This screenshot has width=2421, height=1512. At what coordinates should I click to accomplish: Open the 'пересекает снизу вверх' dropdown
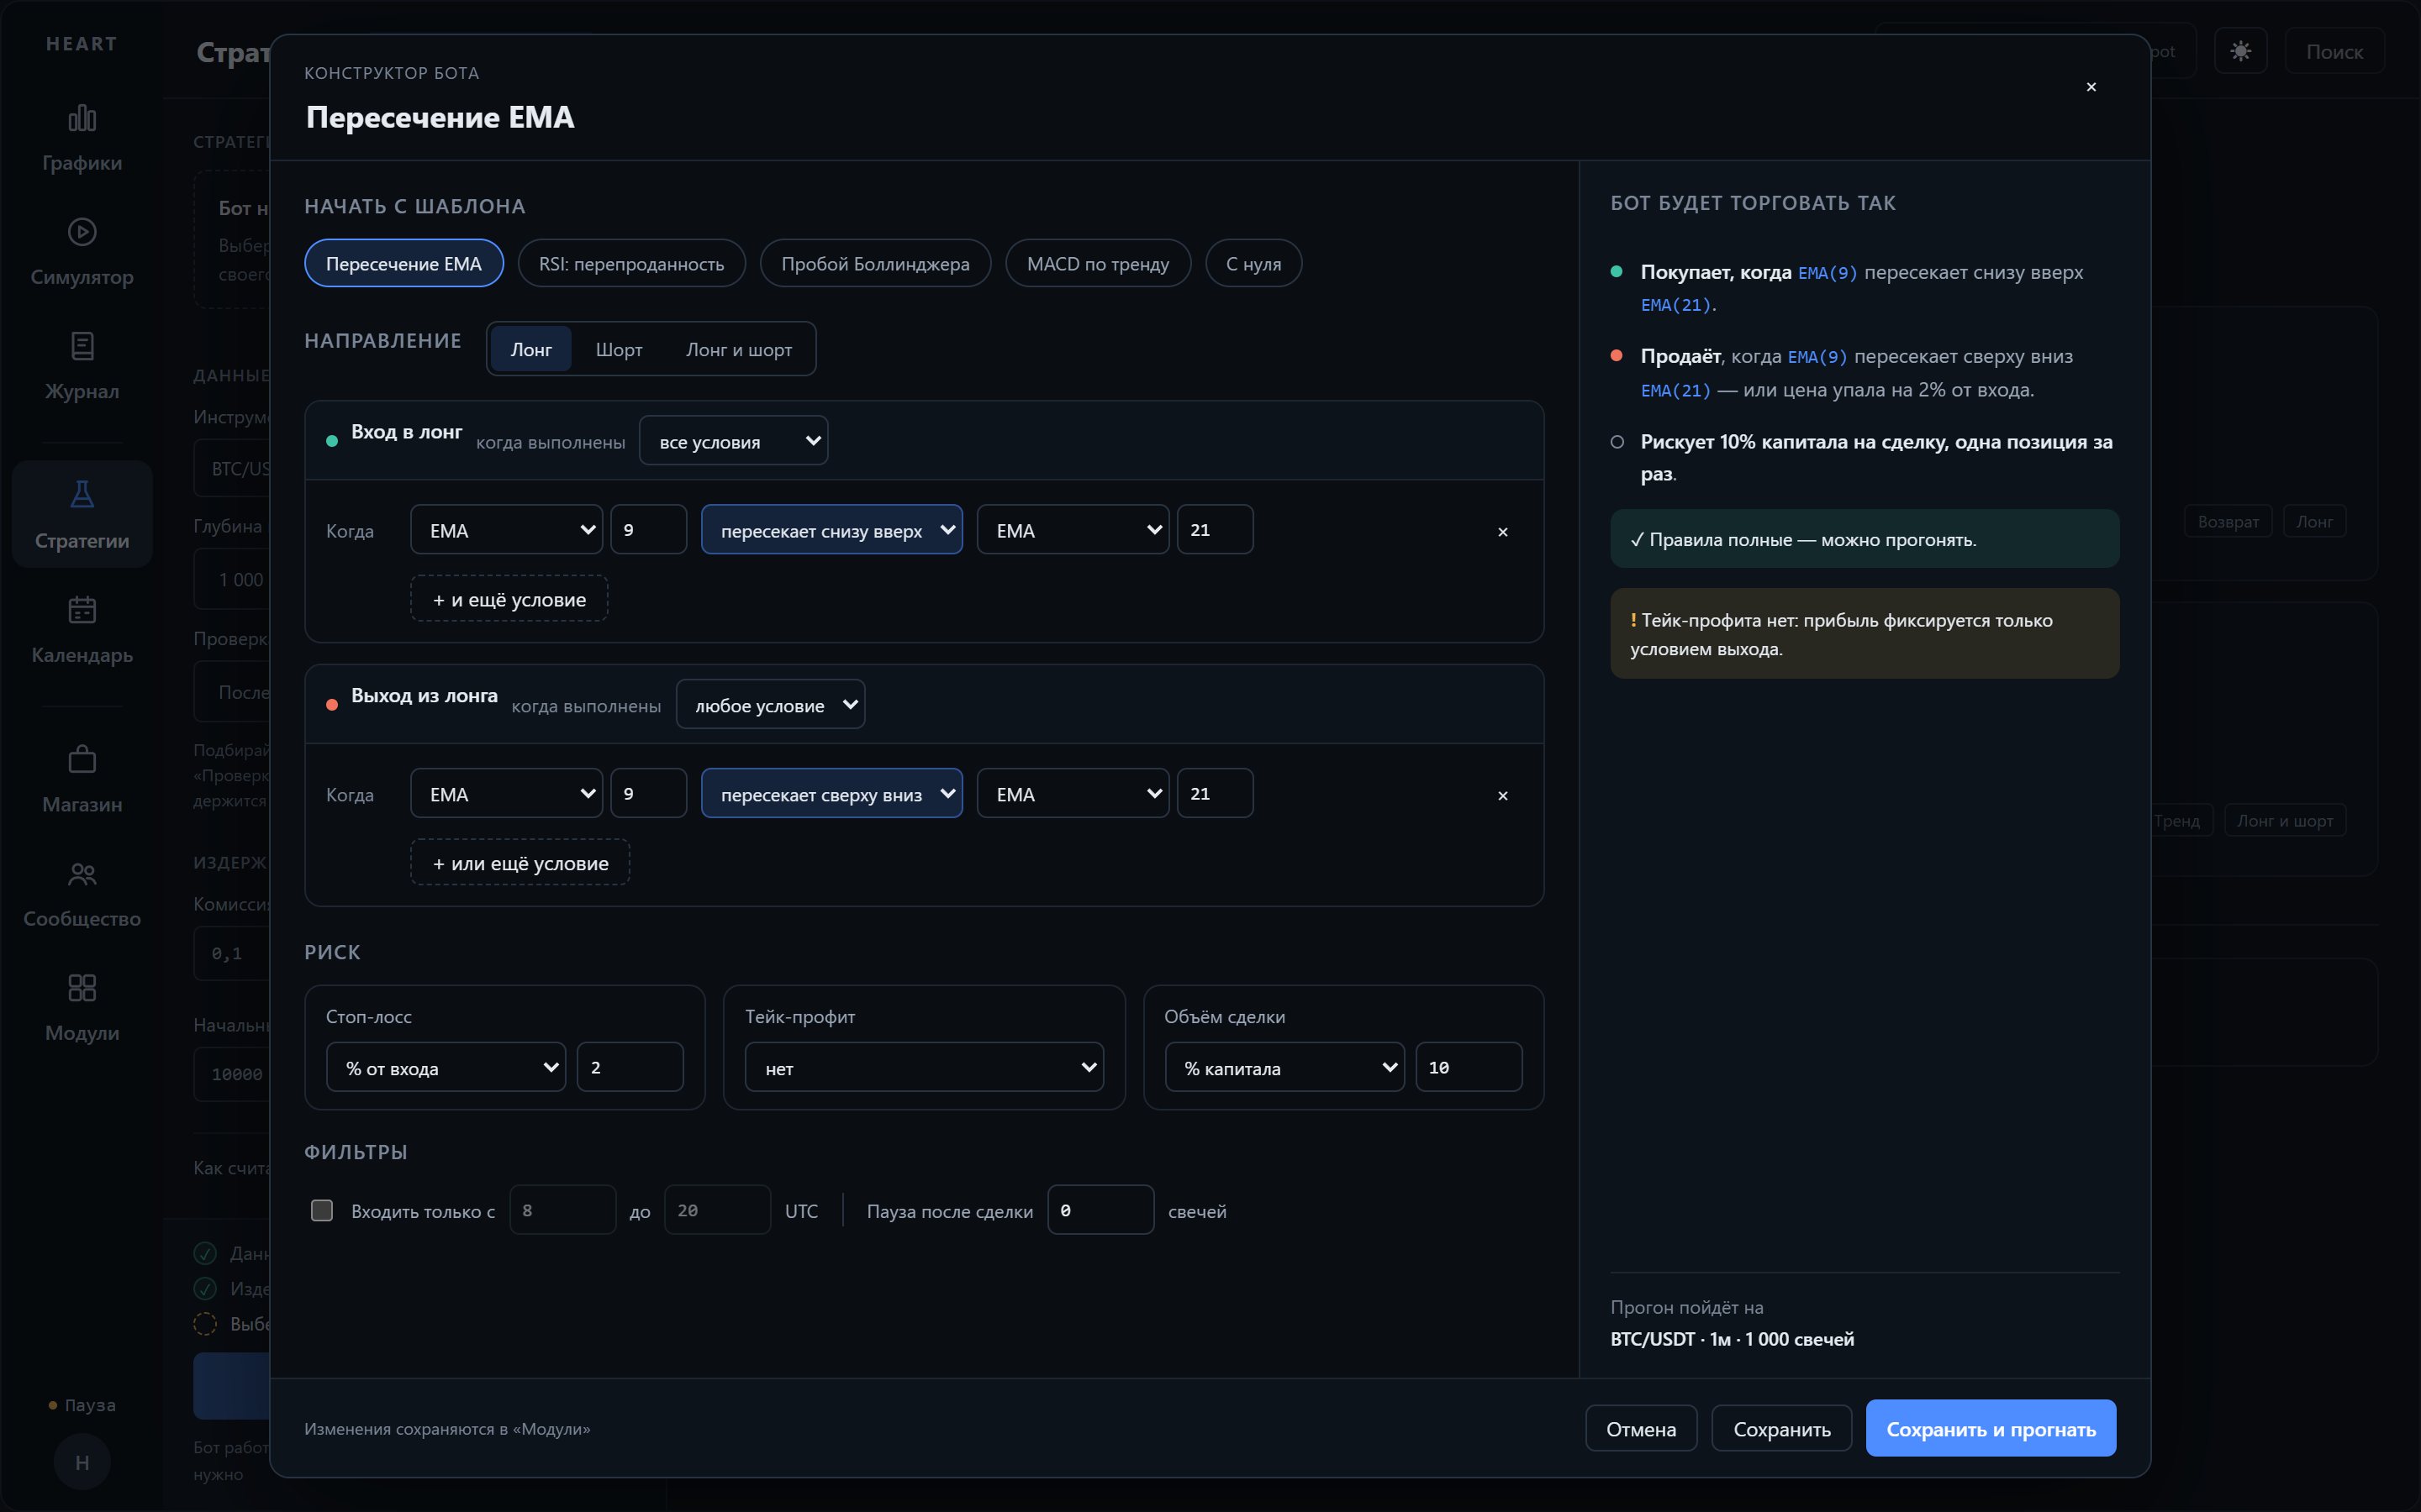831,530
